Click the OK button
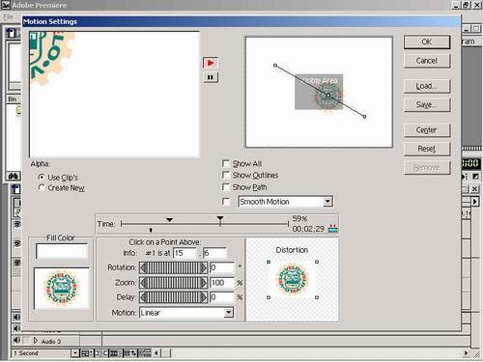483x362 pixels. (427, 42)
